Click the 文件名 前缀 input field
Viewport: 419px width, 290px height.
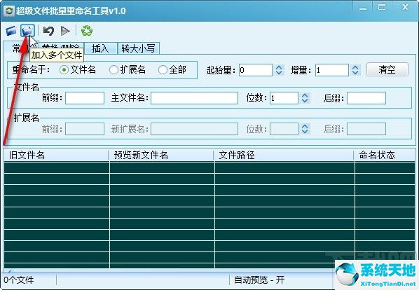85,98
